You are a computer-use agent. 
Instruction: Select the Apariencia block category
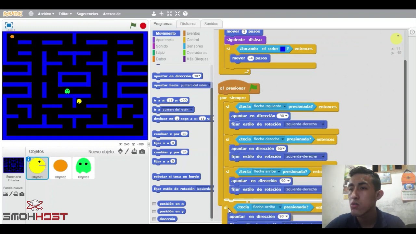tap(164, 40)
